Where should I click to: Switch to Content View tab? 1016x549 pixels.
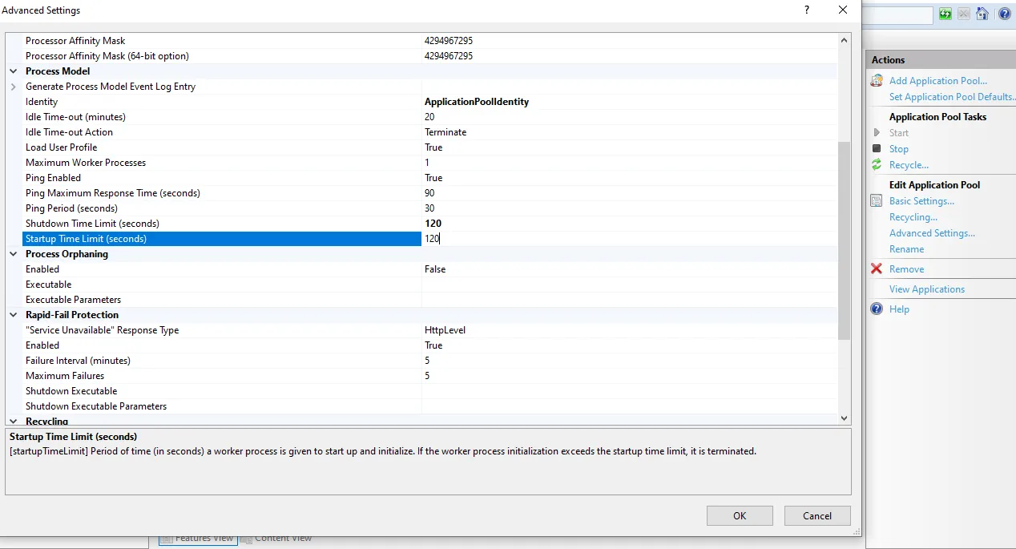(276, 538)
